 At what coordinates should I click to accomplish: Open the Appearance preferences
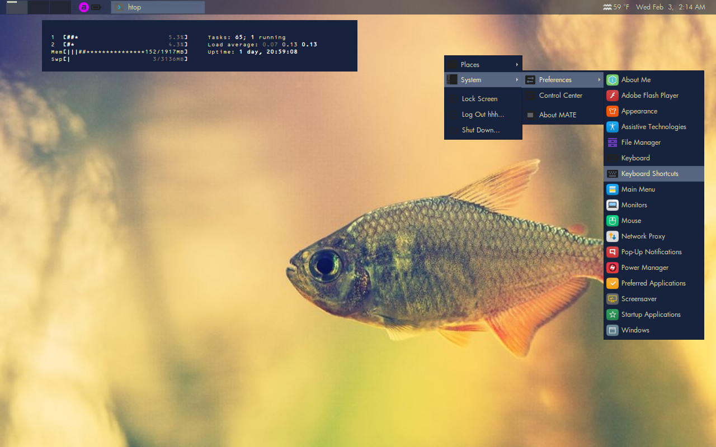click(638, 111)
